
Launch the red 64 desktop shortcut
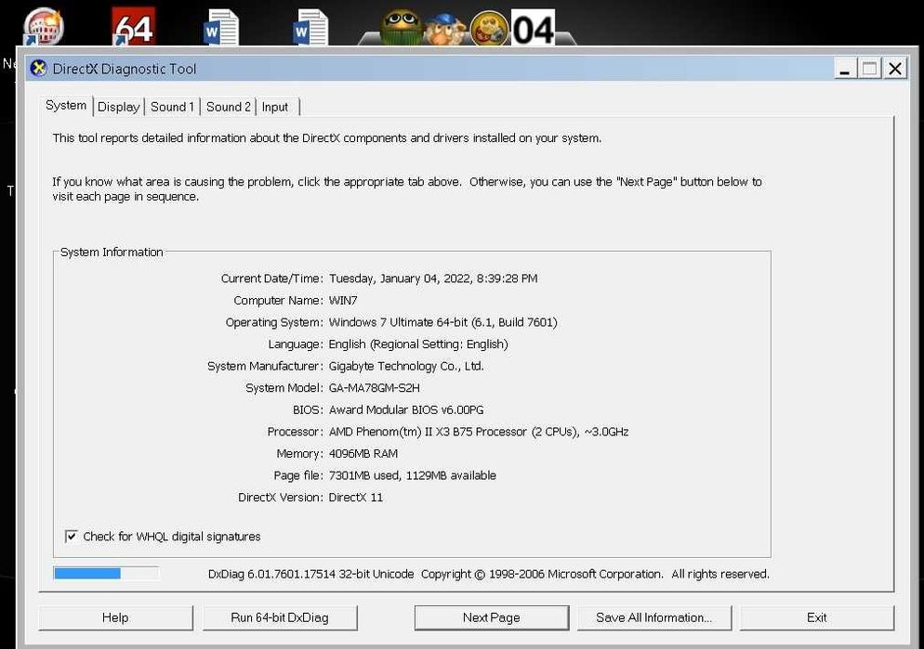pos(134,27)
